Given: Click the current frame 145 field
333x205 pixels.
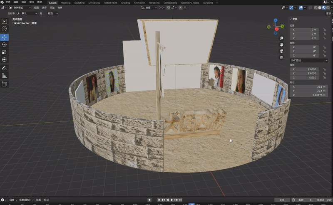Looking at the screenshot, I should click(282, 200).
